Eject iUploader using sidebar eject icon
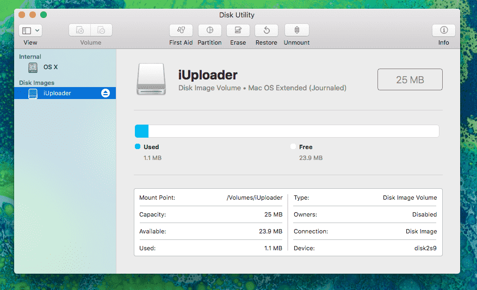 coord(106,93)
